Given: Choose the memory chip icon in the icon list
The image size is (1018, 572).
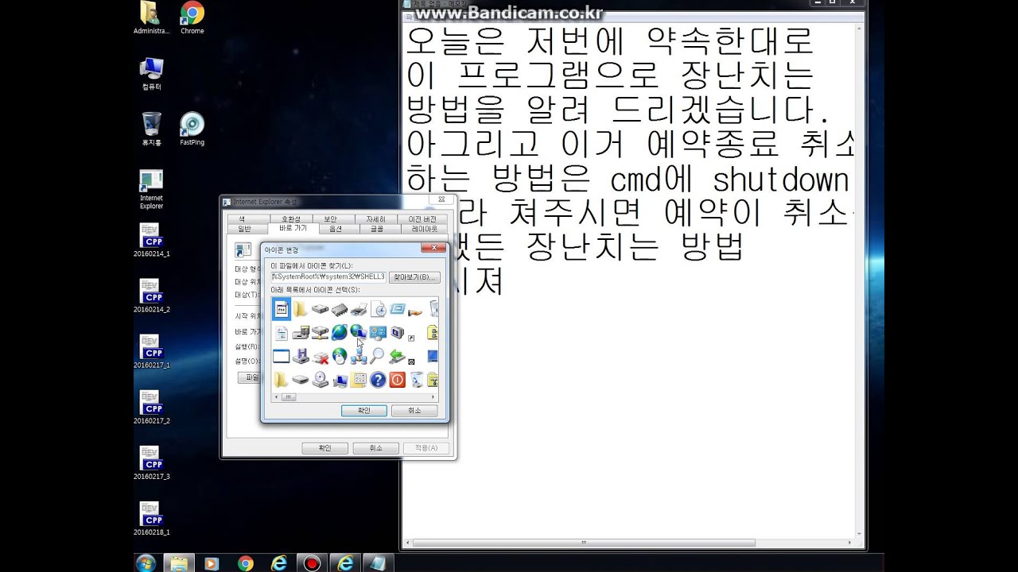Looking at the screenshot, I should click(340, 309).
